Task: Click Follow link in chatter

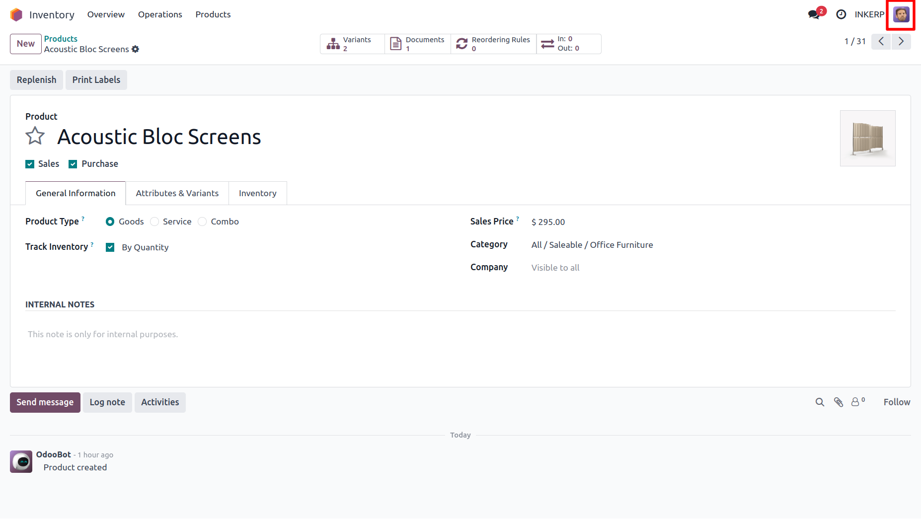Action: [x=897, y=402]
